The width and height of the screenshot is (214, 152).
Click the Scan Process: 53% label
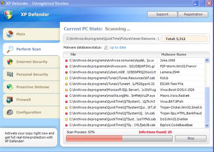pyautogui.click(x=81, y=132)
